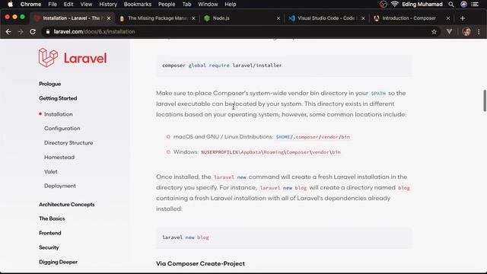
Task: Open the People menu
Action: [167, 5]
